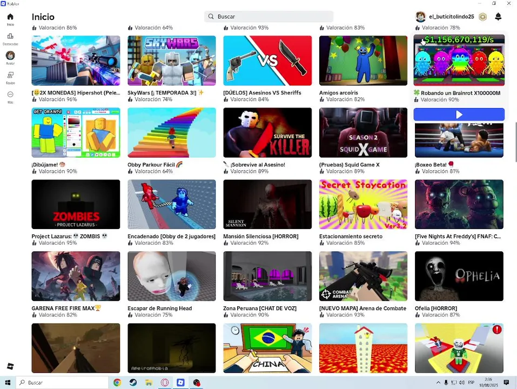
Task: Click '(Pruebas) Squid Game X' title
Action: 349,164
